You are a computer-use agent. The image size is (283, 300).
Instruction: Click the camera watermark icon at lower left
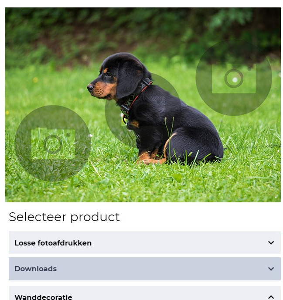53,143
